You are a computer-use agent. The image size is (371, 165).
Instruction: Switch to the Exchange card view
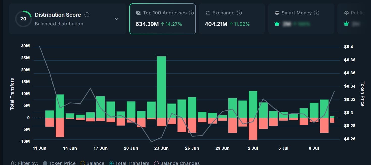[x=232, y=18]
